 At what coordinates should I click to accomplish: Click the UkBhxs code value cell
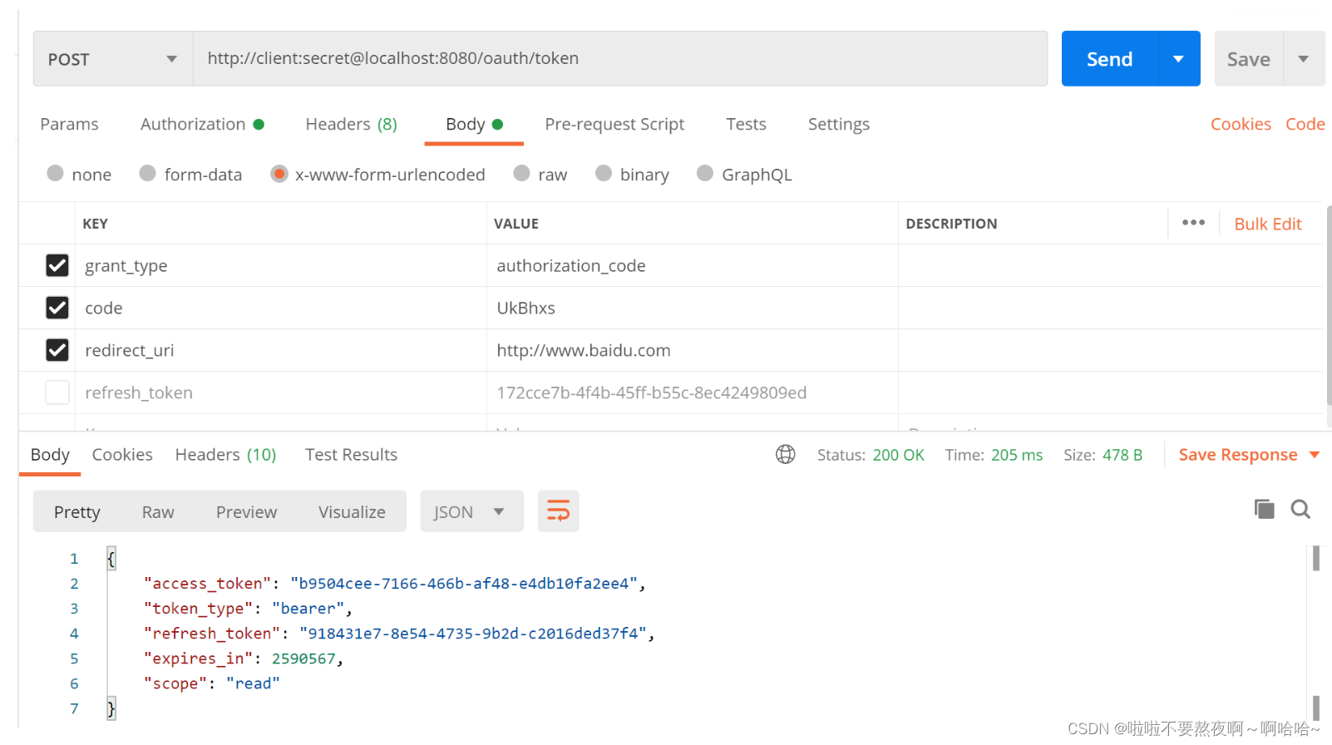tap(692, 308)
